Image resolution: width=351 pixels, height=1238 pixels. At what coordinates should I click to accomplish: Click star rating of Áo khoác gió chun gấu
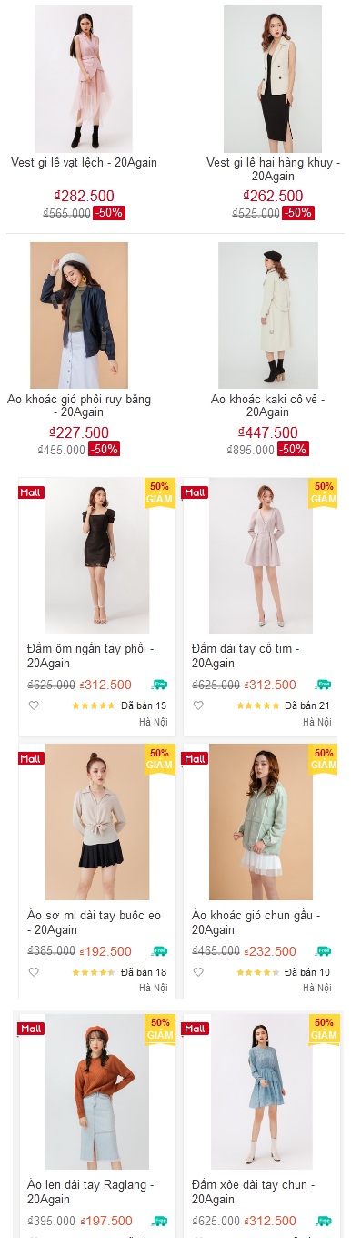[258, 972]
